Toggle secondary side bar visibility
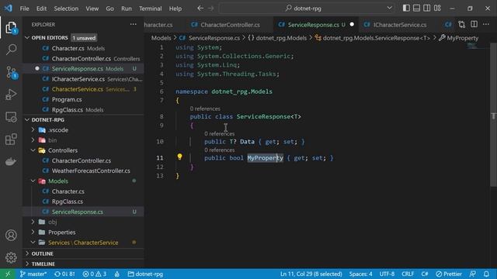Screen dimensions: 497x279 (x=427, y=9)
